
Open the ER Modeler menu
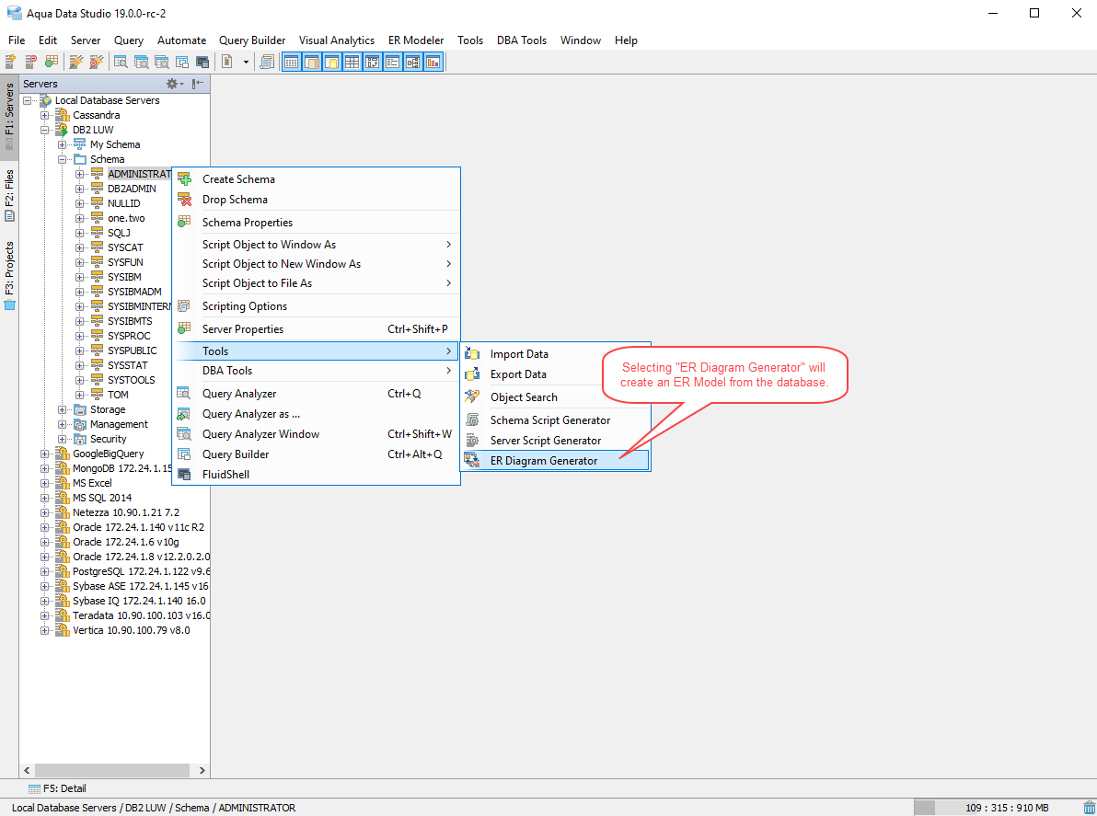pos(416,40)
